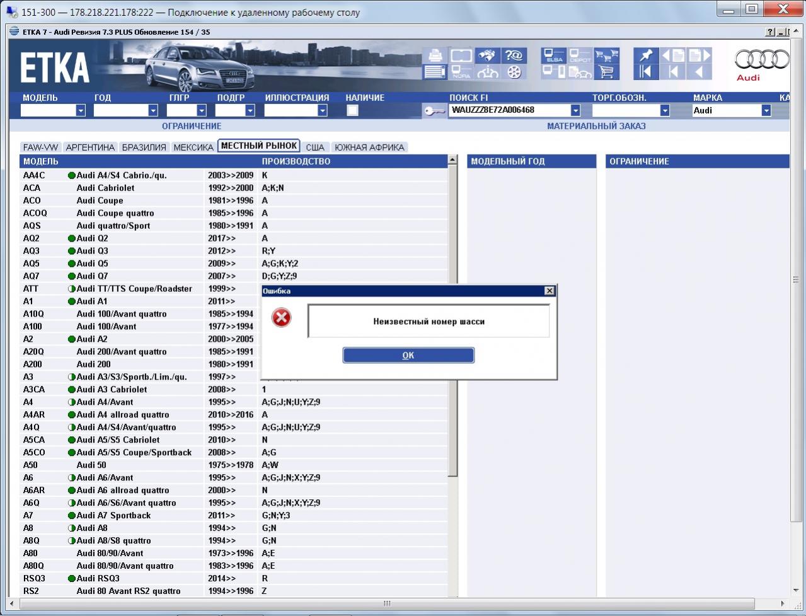Click the ТОРГ.ОБОЗН. input field
The height and width of the screenshot is (616, 806).
pos(626,110)
